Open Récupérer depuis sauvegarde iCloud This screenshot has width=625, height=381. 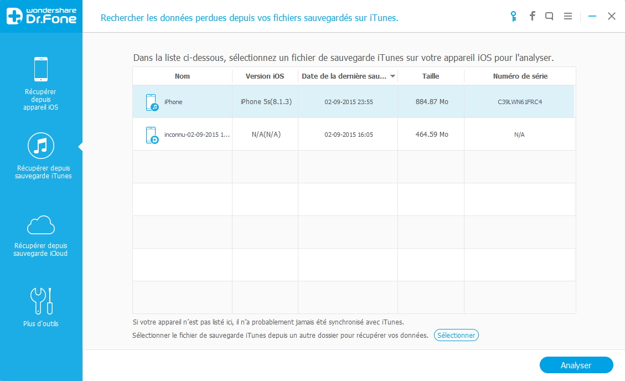pyautogui.click(x=40, y=235)
